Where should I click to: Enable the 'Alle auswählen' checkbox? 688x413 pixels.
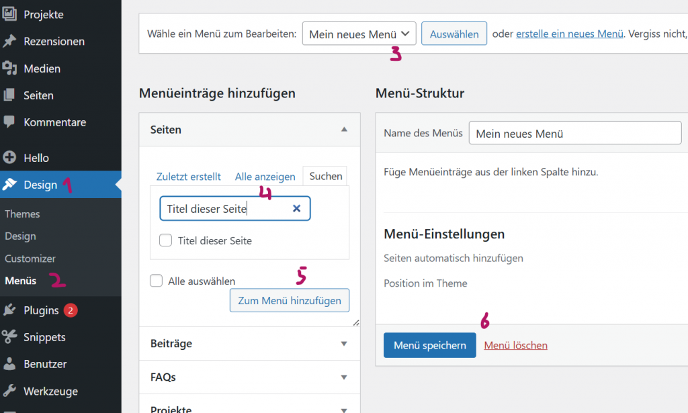157,281
